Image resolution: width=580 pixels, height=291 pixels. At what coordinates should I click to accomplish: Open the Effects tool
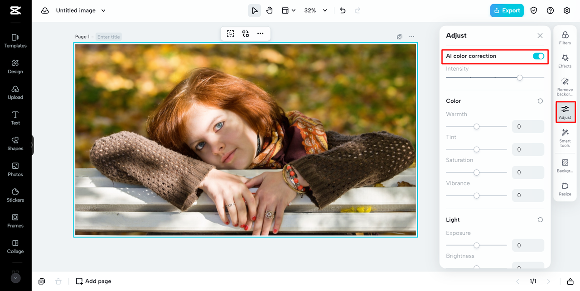point(565,61)
